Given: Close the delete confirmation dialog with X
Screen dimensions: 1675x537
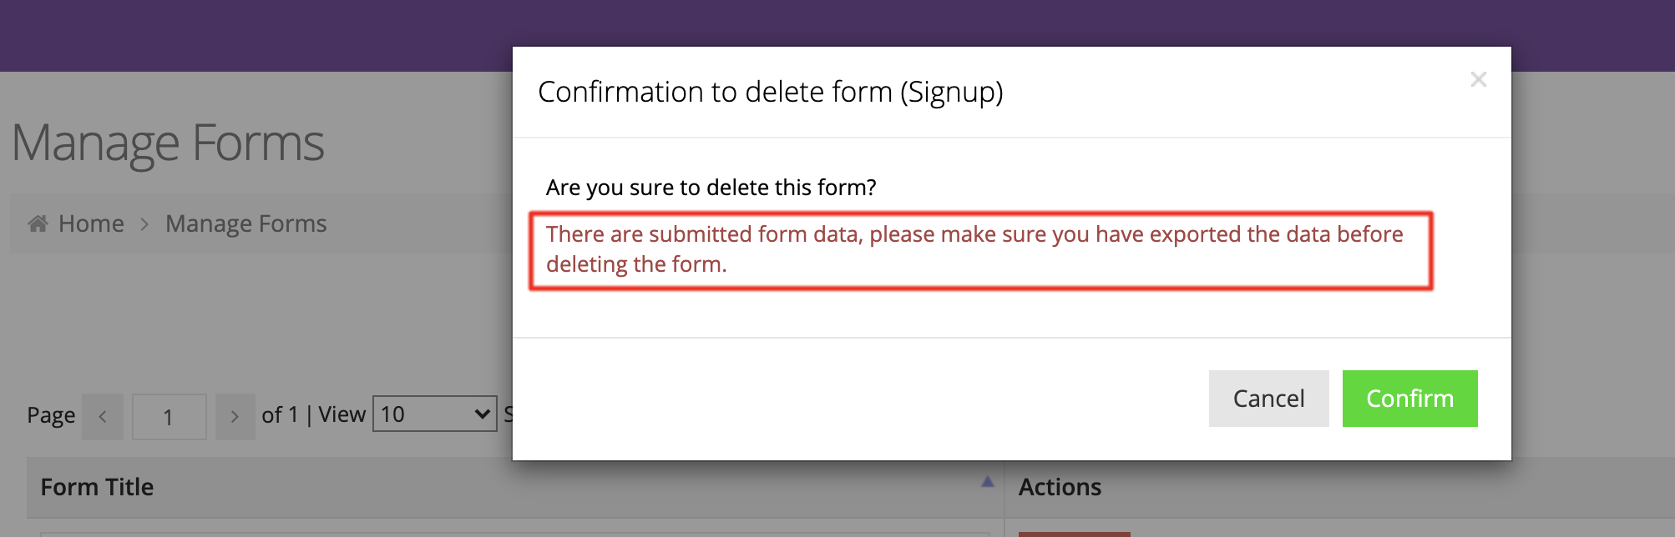Looking at the screenshot, I should click(x=1478, y=79).
